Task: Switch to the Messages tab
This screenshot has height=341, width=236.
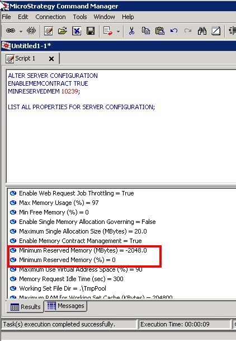Action: pos(65,306)
